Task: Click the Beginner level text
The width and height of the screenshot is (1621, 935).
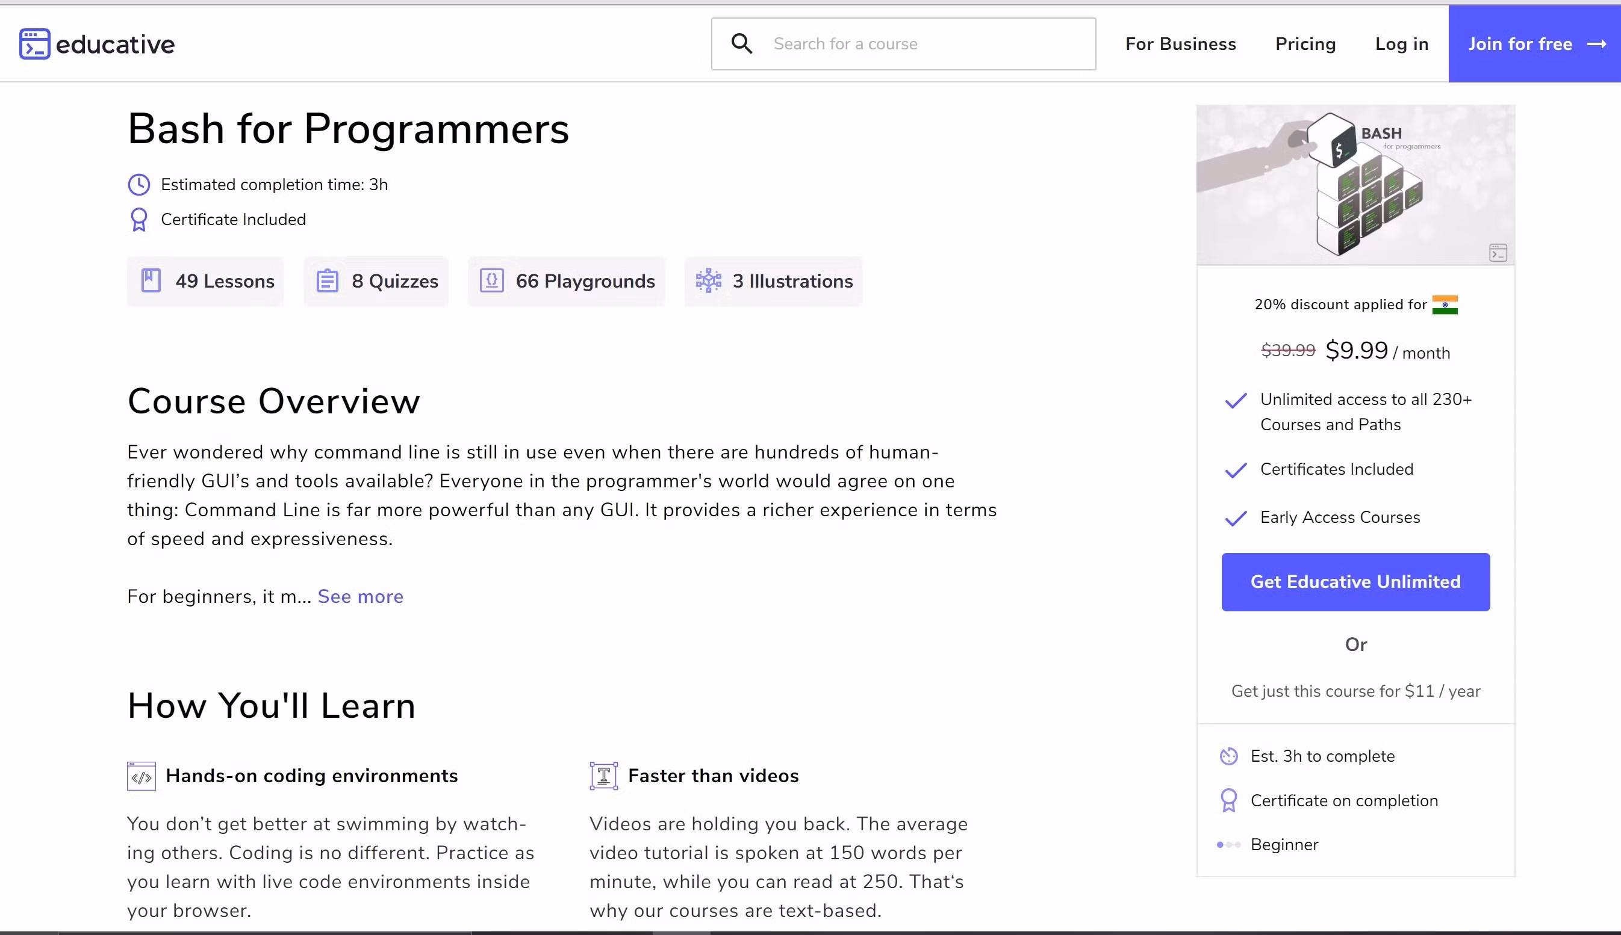Action: tap(1284, 845)
